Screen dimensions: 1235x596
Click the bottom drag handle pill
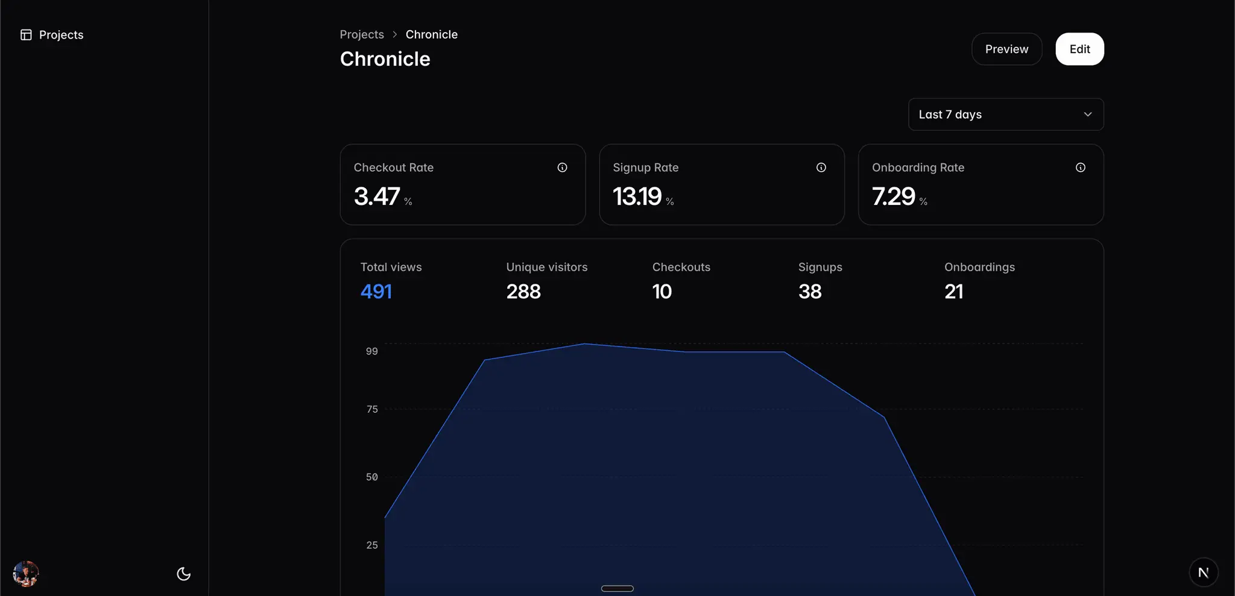(x=617, y=588)
